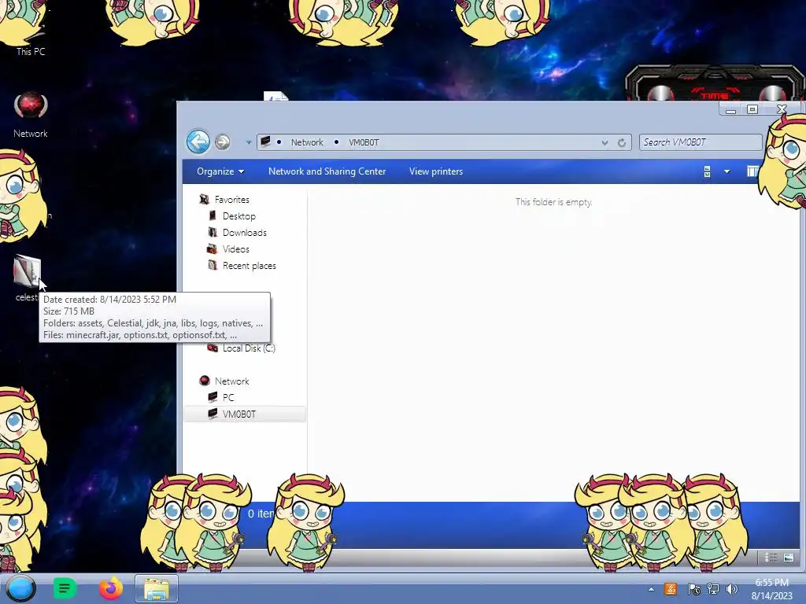Viewport: 806px width, 604px height.
Task: Click the Desktop folder icon in the sidebar
Action: pos(213,215)
